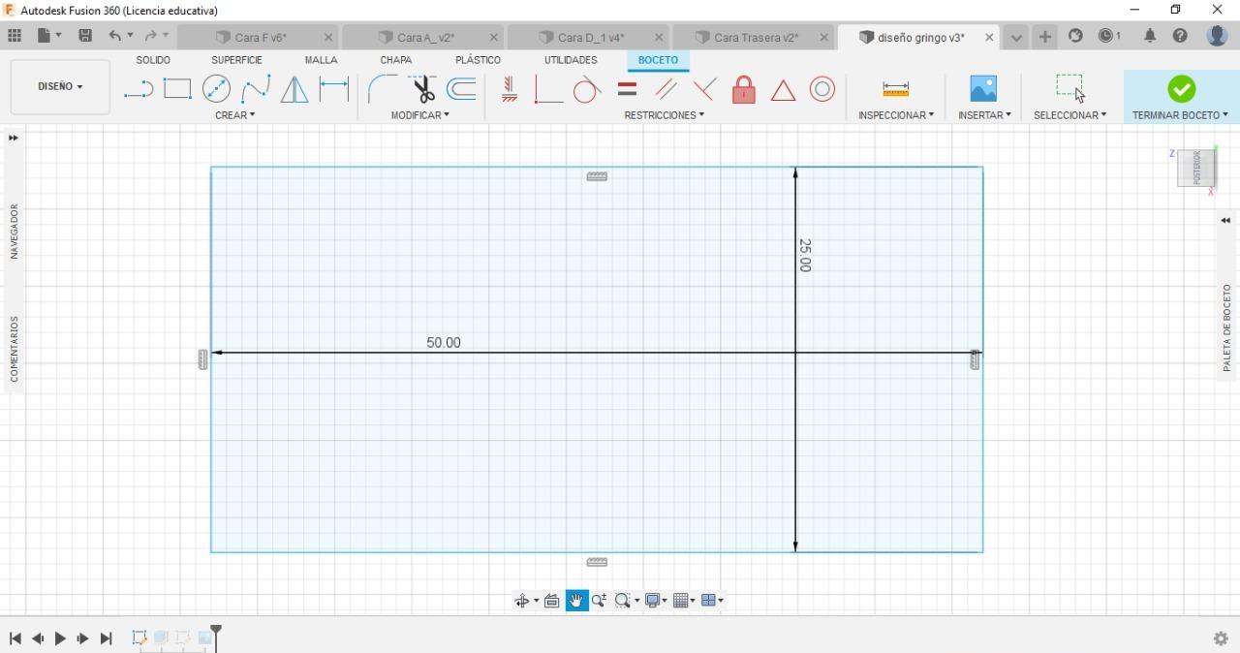The image size is (1240, 653).
Task: Switch to the CHAPA tab
Action: tap(395, 60)
